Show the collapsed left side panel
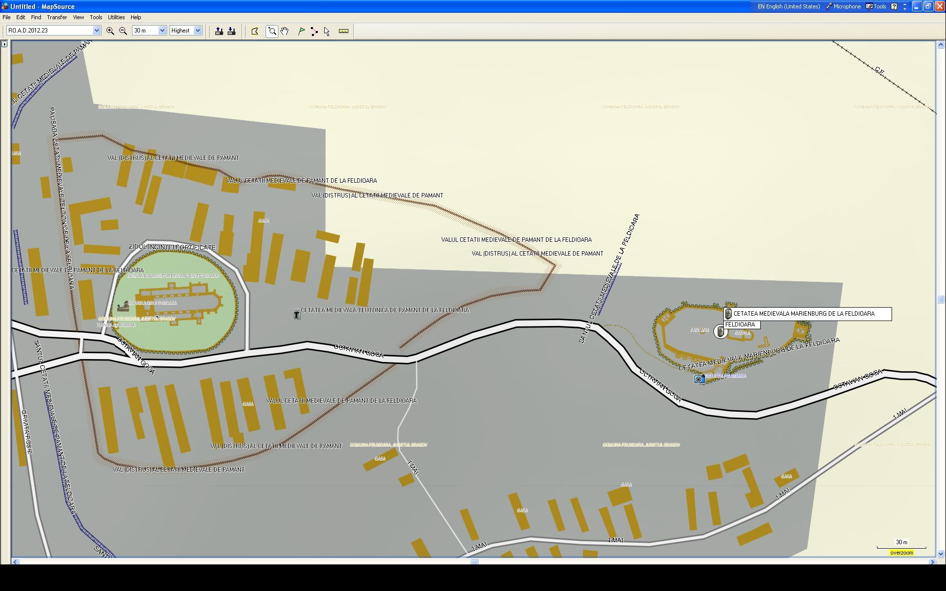Viewport: 946px width, 591px height. point(4,44)
